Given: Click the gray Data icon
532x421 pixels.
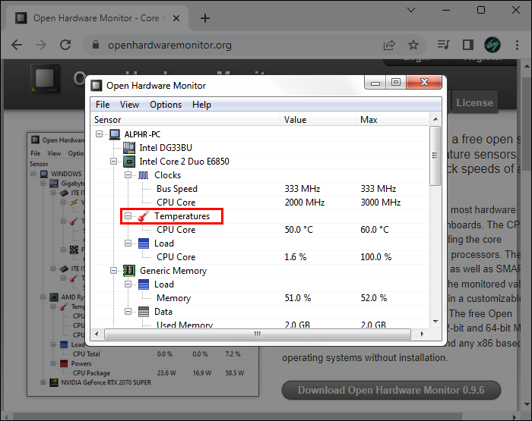Looking at the screenshot, I should pyautogui.click(x=144, y=312).
